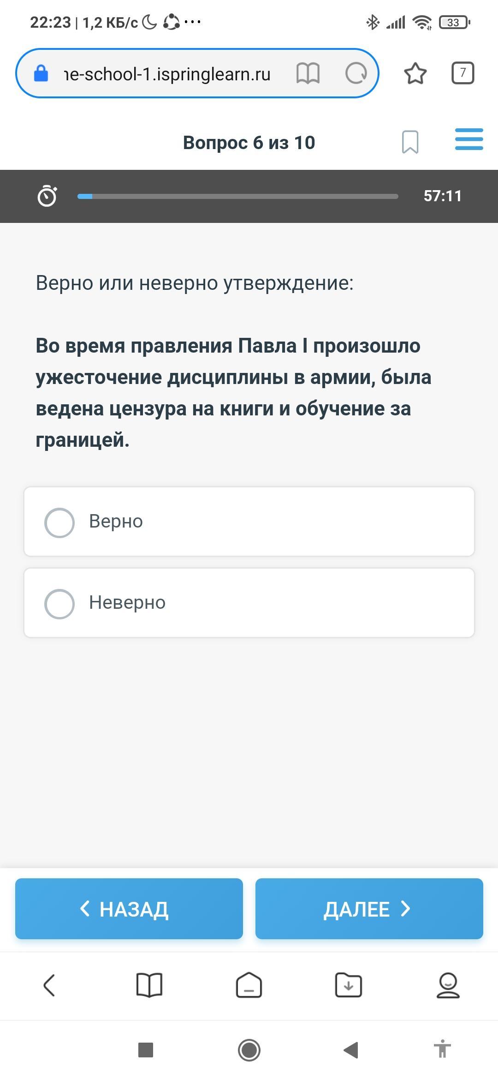498x1080 pixels.
Task: Tap the browser address bar URL
Action: 167,74
